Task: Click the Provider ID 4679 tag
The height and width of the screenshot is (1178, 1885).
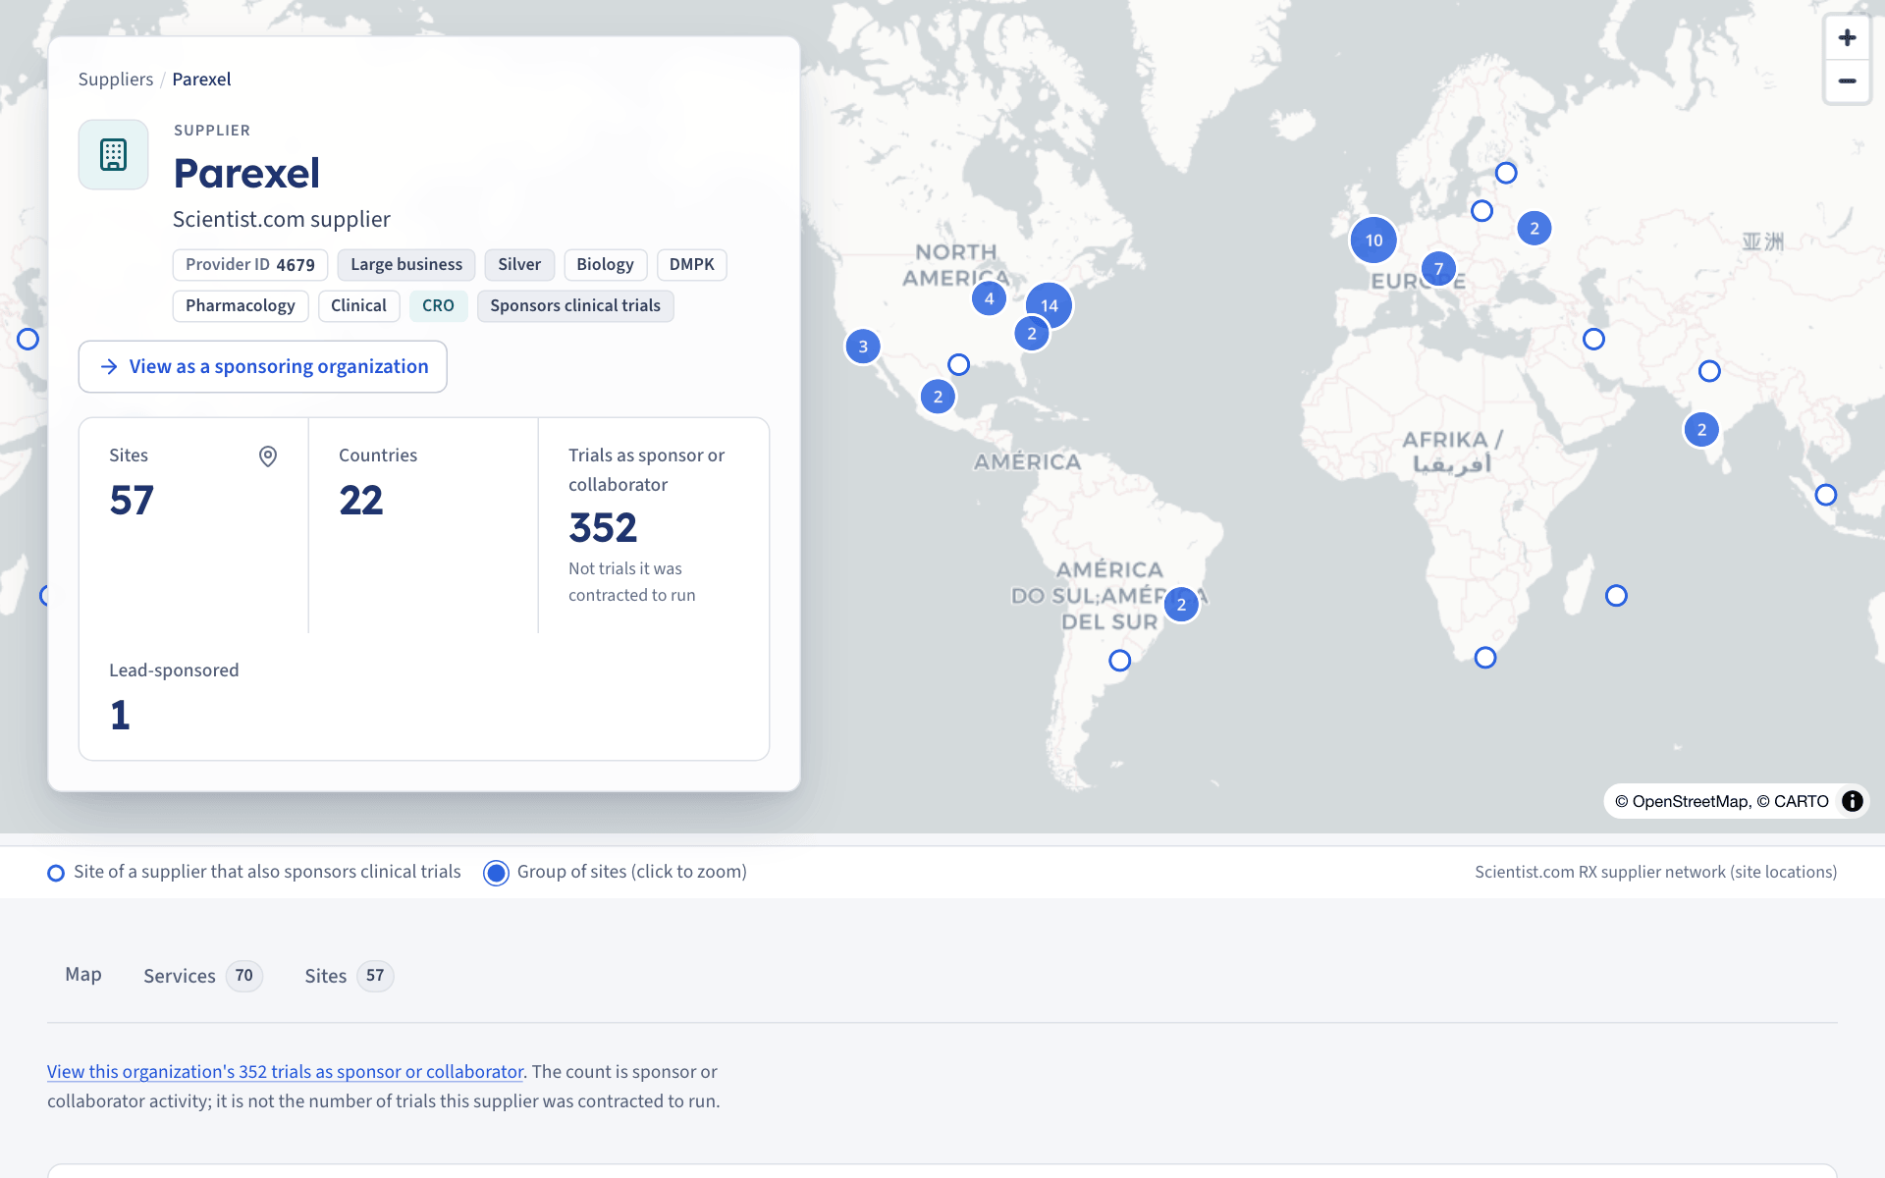Action: pos(250,265)
